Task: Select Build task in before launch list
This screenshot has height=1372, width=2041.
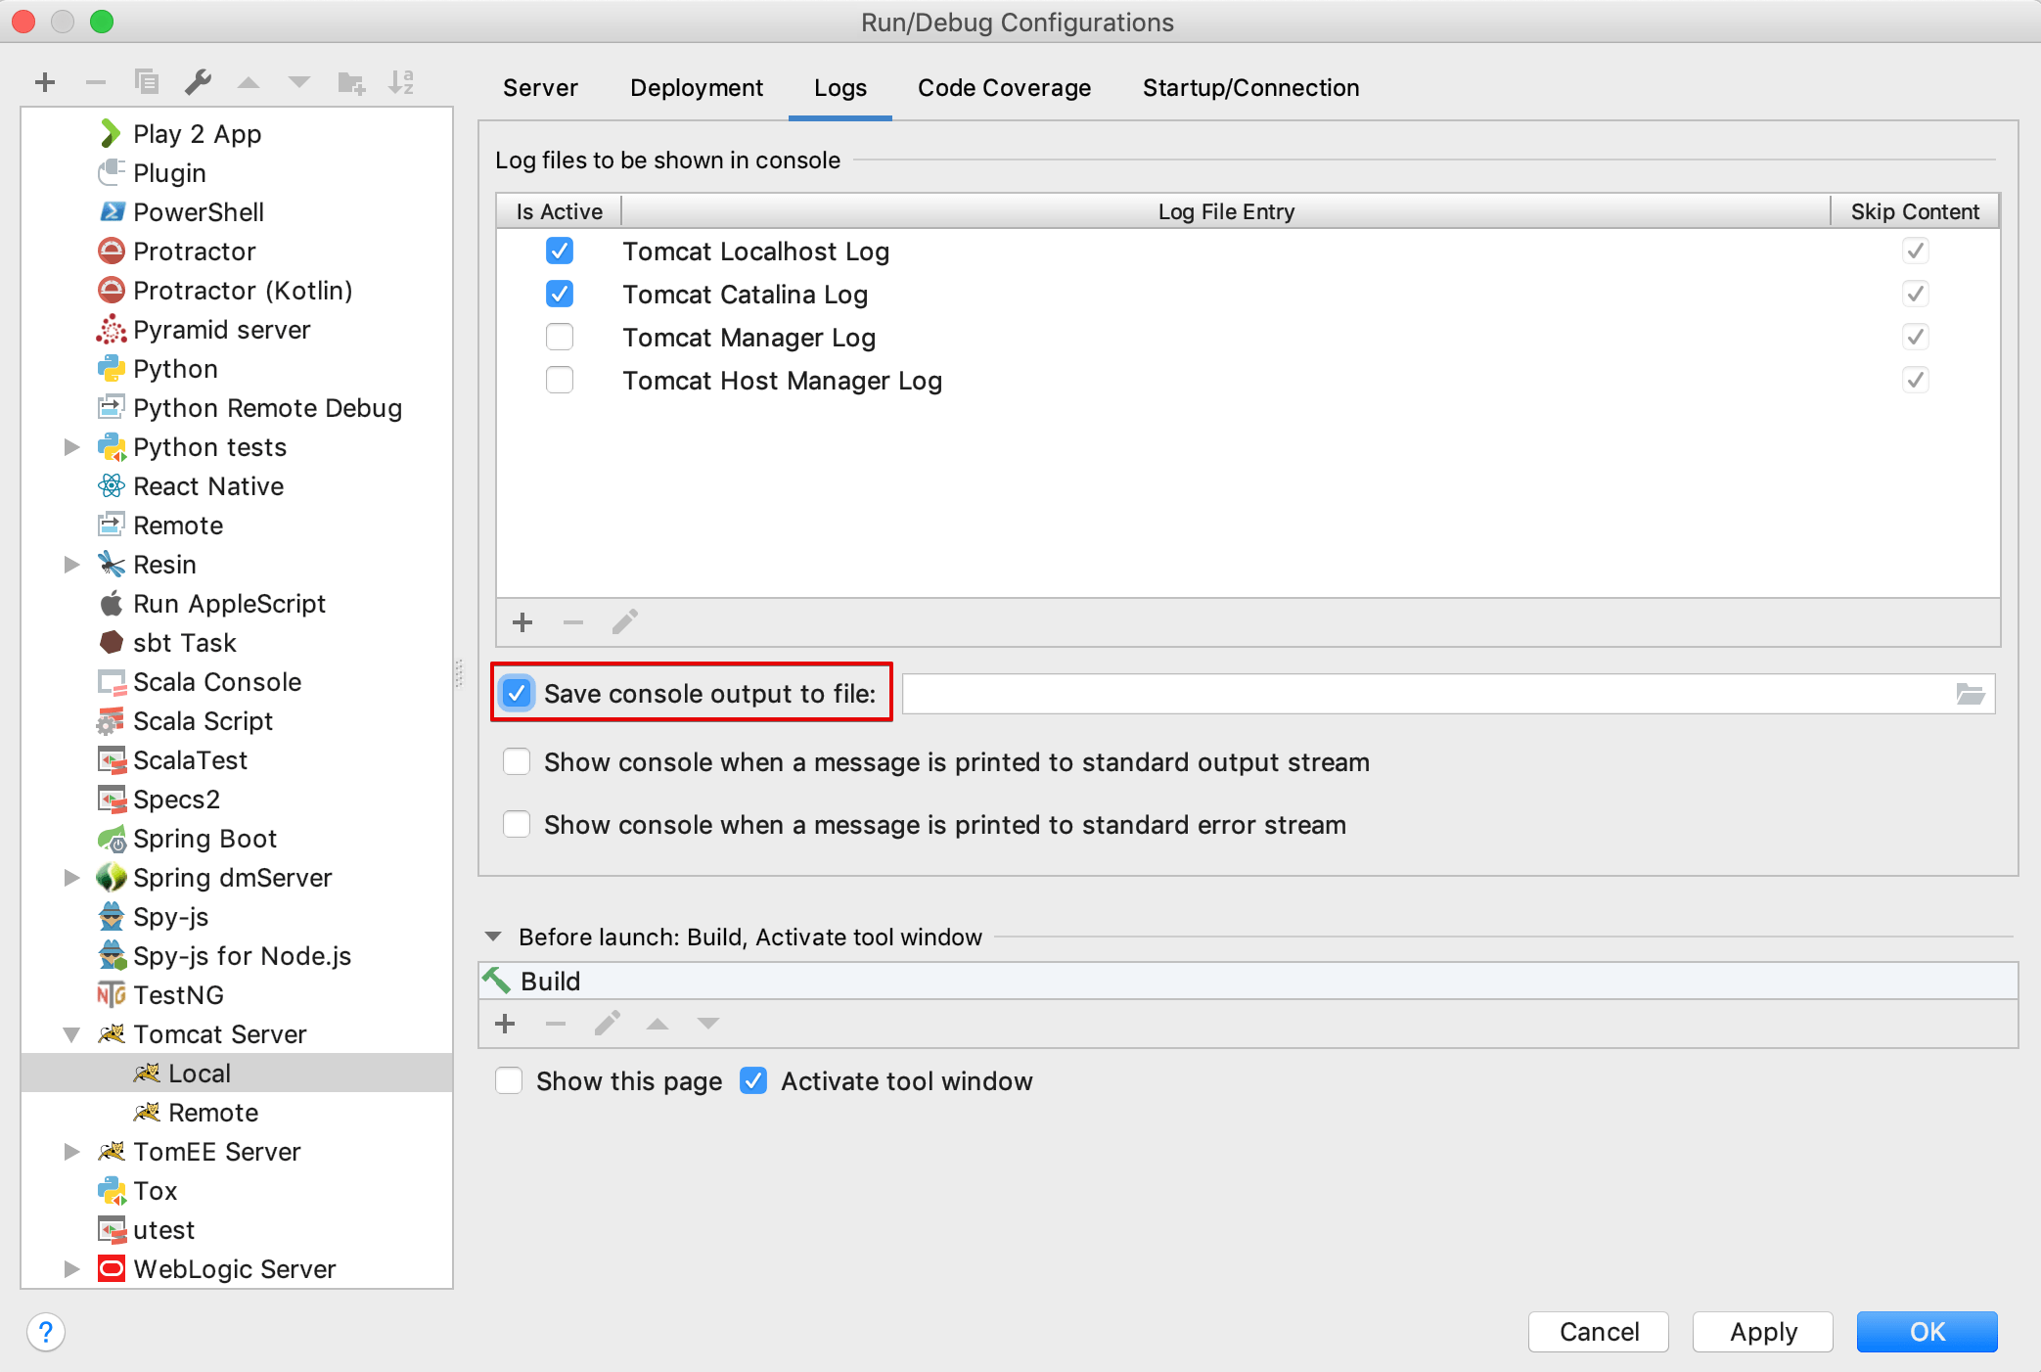Action: tap(1248, 981)
